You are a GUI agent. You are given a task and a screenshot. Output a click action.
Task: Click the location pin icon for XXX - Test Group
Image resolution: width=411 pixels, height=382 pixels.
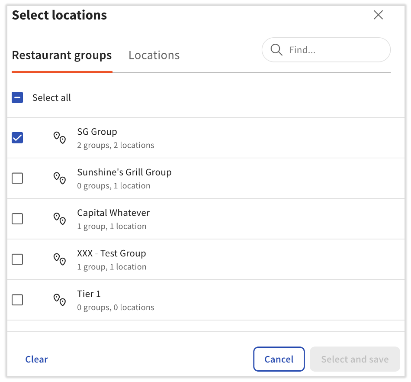click(60, 259)
